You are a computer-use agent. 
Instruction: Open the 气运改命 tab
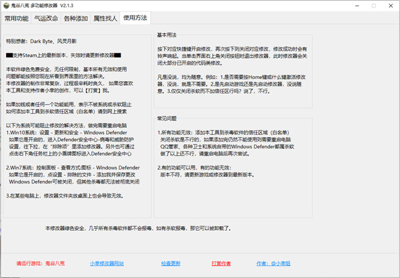point(46,18)
